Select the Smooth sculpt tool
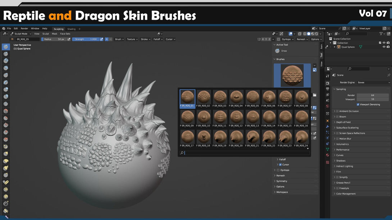 6,111
